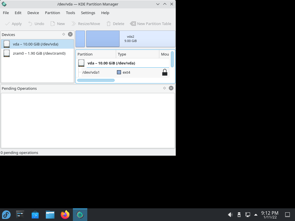Open the Device menu

pos(33,13)
